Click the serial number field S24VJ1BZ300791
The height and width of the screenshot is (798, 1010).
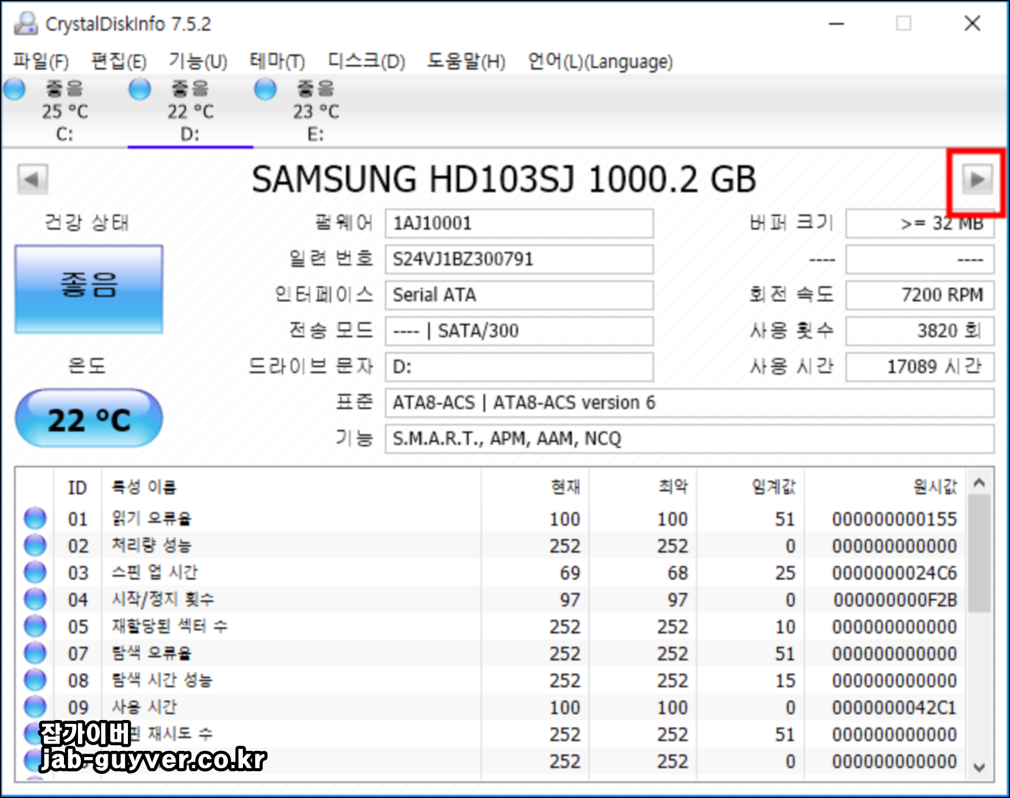pos(519,259)
